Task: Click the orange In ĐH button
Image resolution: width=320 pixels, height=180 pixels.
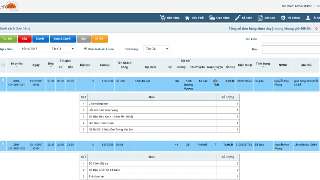Action: point(99,39)
